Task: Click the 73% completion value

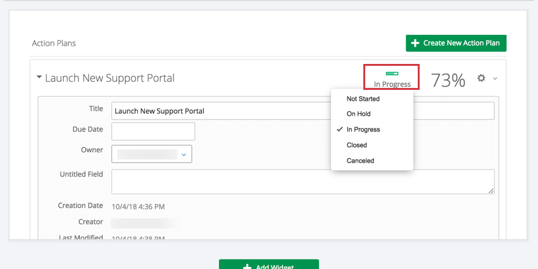Action: 447,80
